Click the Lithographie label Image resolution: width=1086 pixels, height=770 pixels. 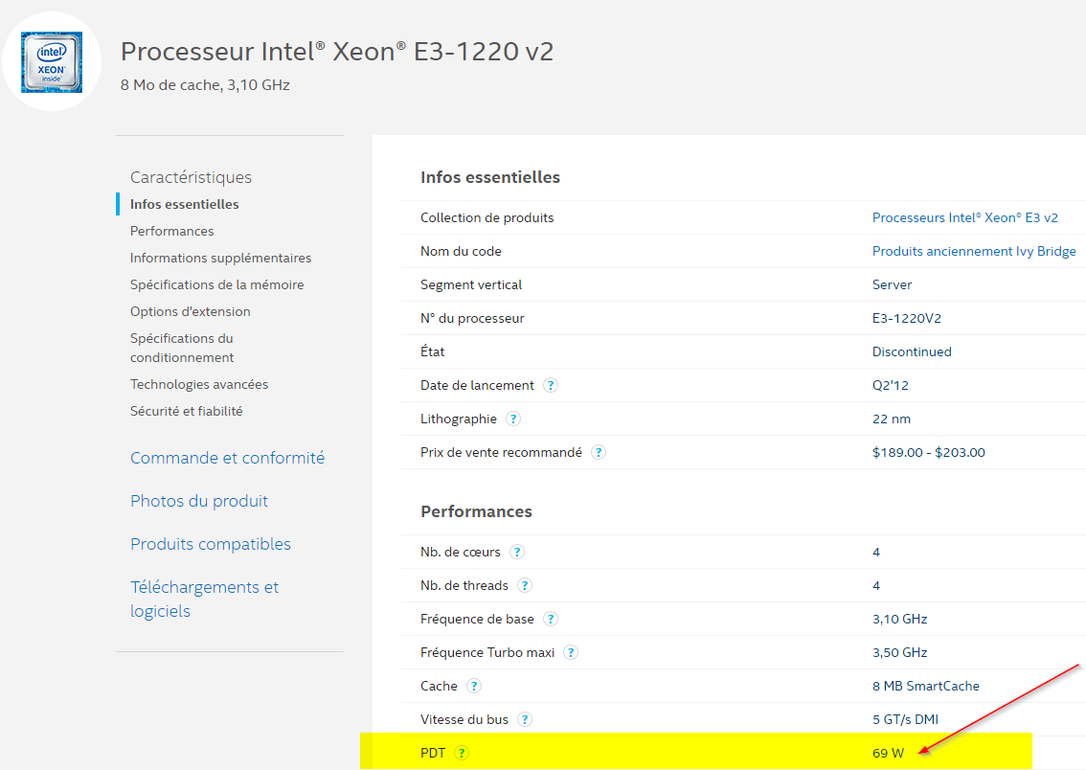[459, 419]
